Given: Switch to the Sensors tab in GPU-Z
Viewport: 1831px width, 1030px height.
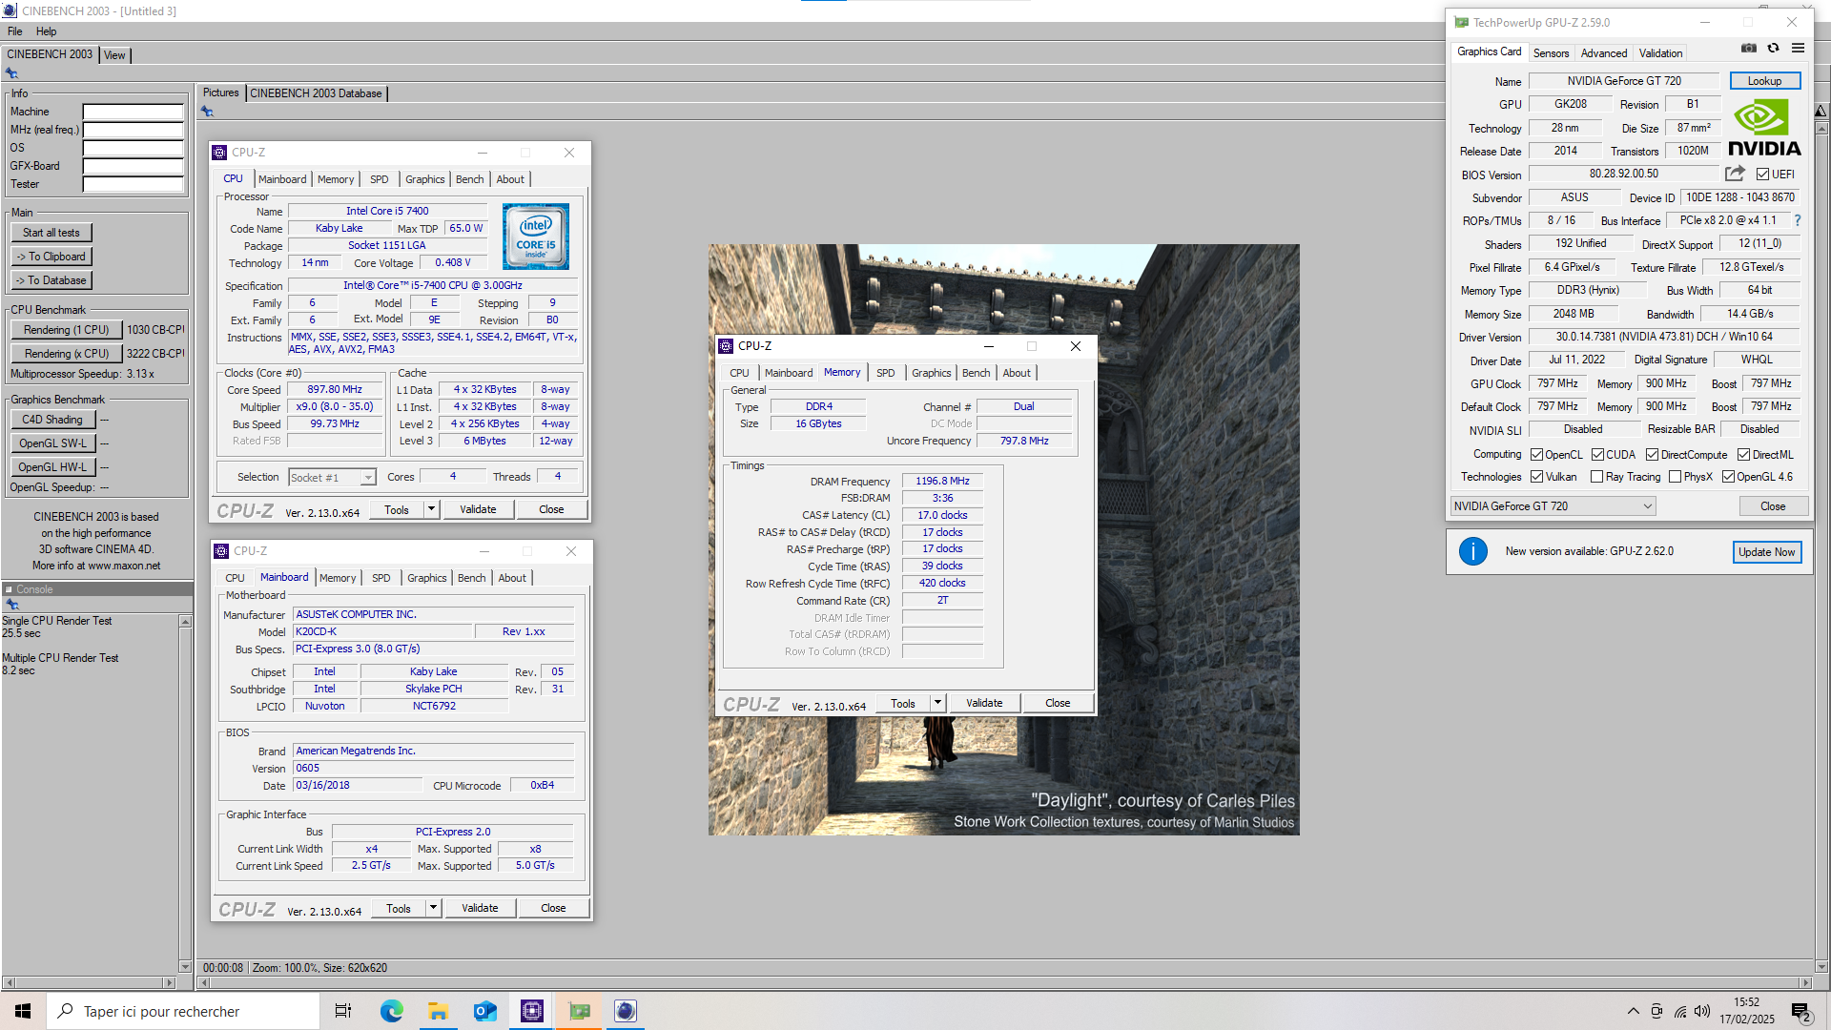Looking at the screenshot, I should click(x=1551, y=53).
